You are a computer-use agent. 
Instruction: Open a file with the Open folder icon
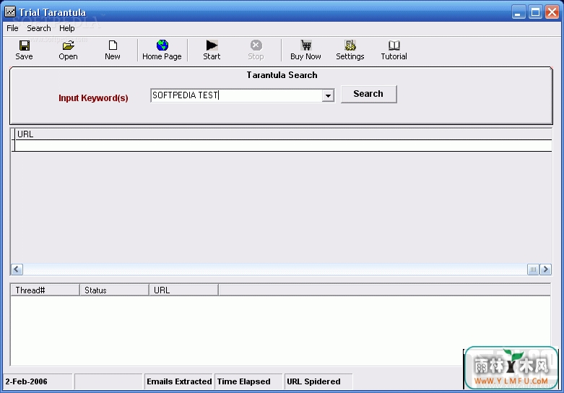coord(69,46)
